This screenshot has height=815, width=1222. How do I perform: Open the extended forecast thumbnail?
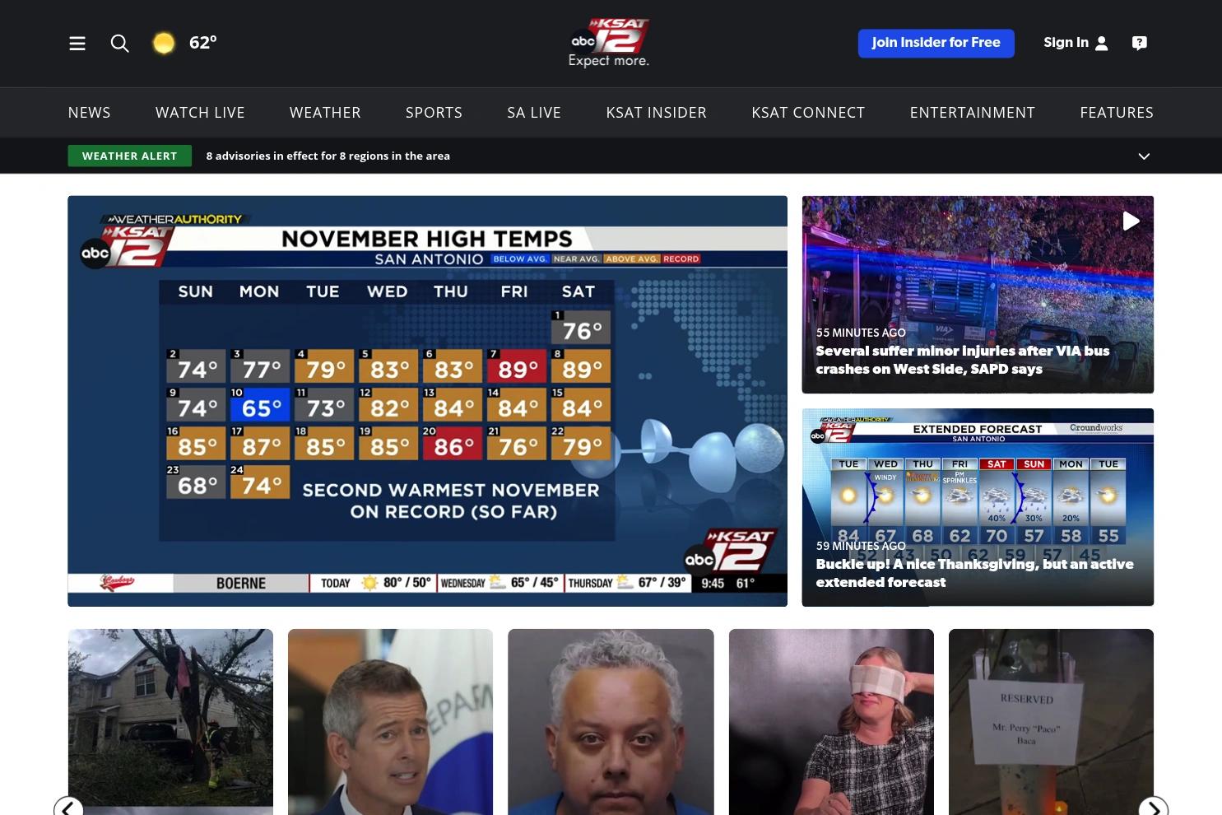click(x=978, y=507)
